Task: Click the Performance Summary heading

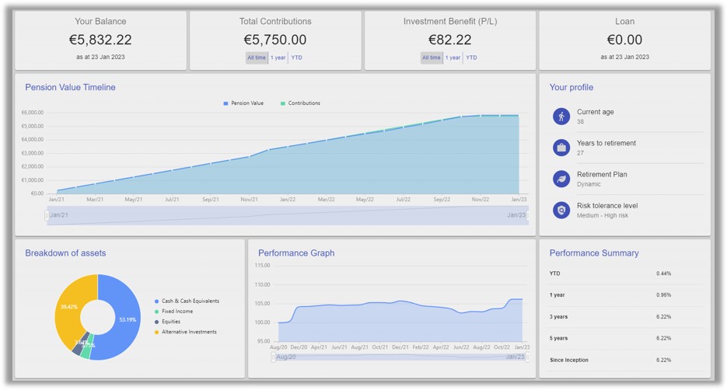Action: pos(594,253)
